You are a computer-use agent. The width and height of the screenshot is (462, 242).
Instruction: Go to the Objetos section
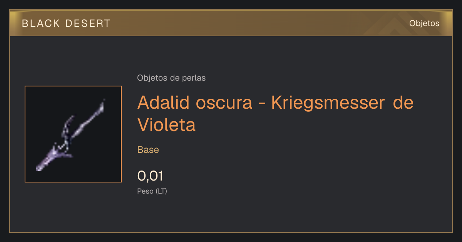[424, 23]
